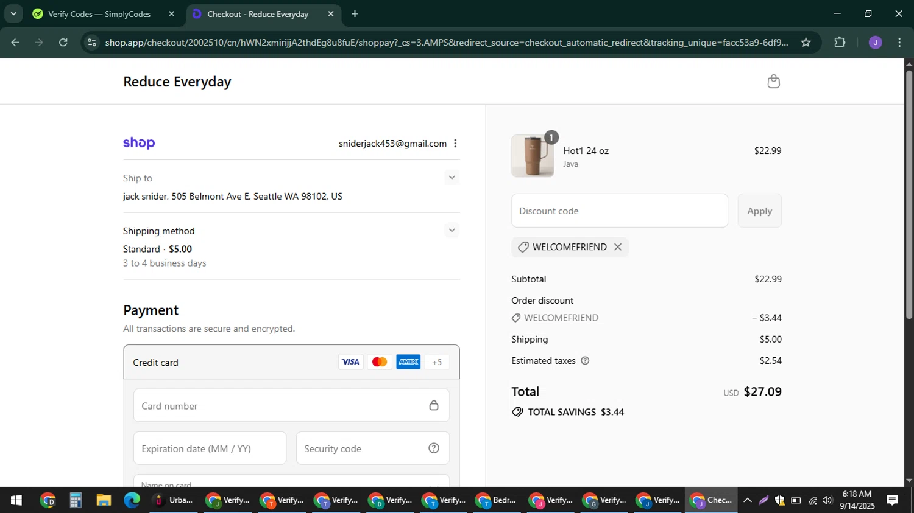
Task: Go back to the previous page
Action: click(x=15, y=43)
